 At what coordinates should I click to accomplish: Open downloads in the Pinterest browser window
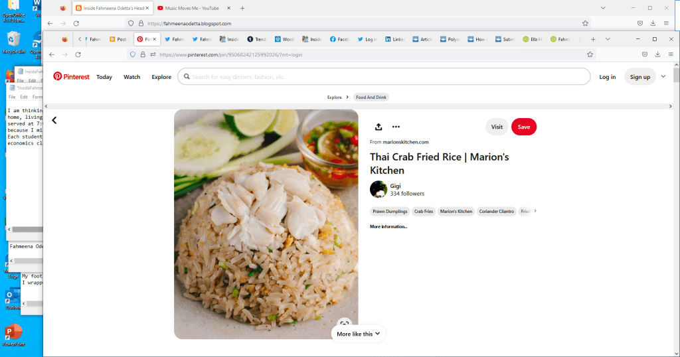pyautogui.click(x=657, y=54)
